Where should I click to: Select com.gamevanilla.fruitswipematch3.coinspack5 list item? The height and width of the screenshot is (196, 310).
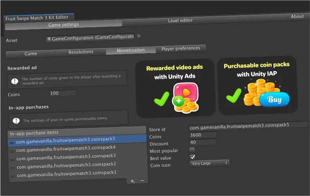[77, 140]
